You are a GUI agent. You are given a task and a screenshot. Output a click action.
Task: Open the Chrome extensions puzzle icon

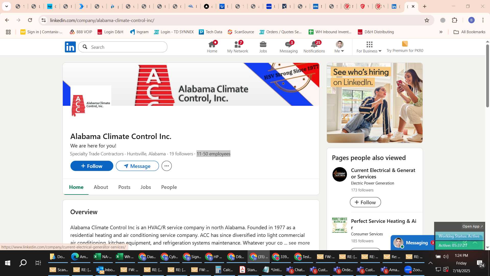point(455,20)
